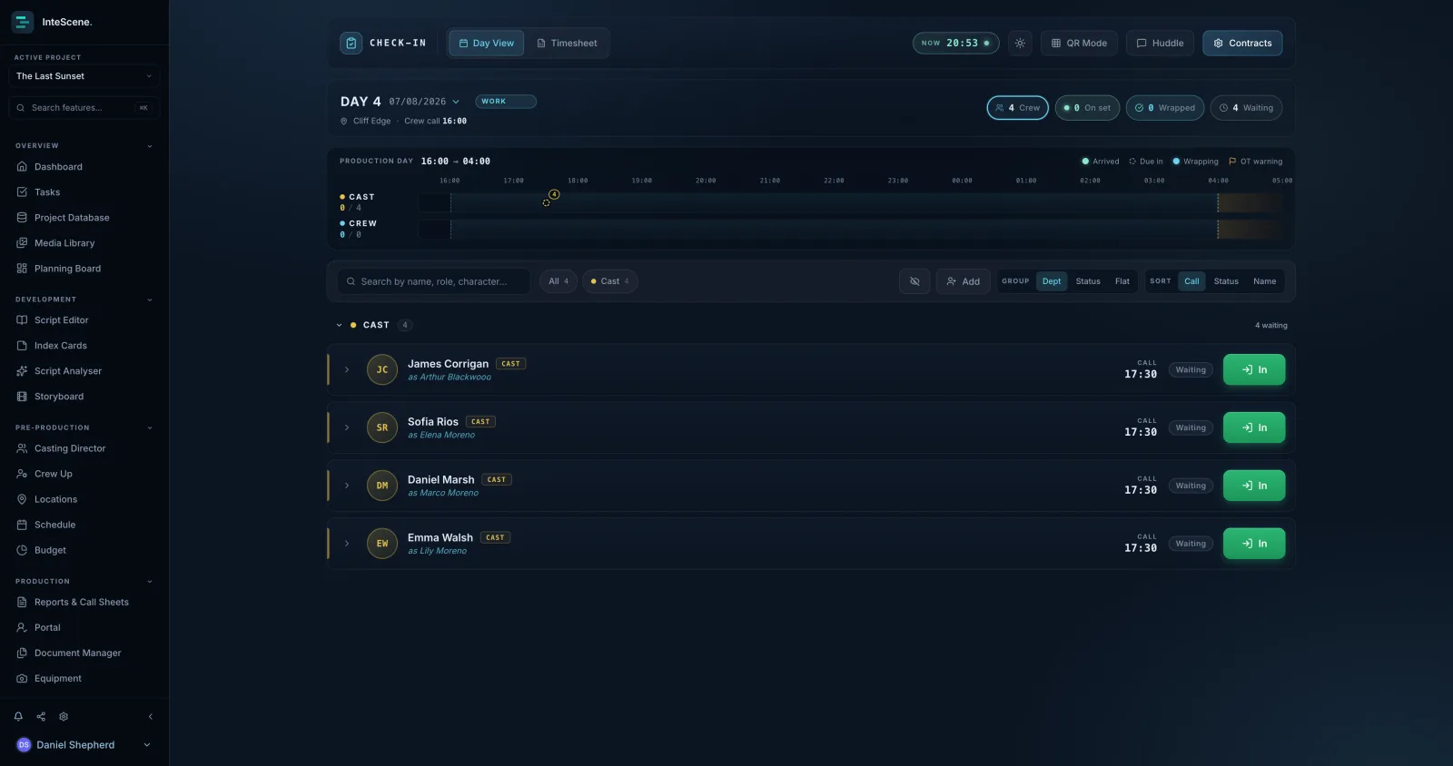
Task: Collapse the Development sidebar section
Action: click(150, 300)
